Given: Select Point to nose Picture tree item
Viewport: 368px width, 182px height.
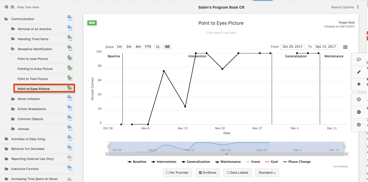Looking at the screenshot, I should tap(33, 59).
